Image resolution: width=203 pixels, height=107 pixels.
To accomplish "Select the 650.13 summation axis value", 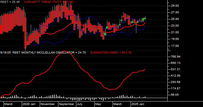I will point(175,63).
